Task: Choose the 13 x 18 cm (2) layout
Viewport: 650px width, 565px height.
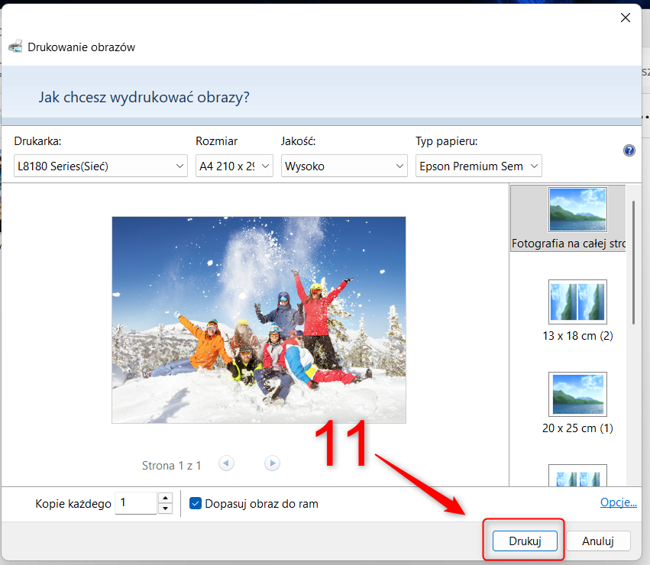Action: pyautogui.click(x=577, y=302)
